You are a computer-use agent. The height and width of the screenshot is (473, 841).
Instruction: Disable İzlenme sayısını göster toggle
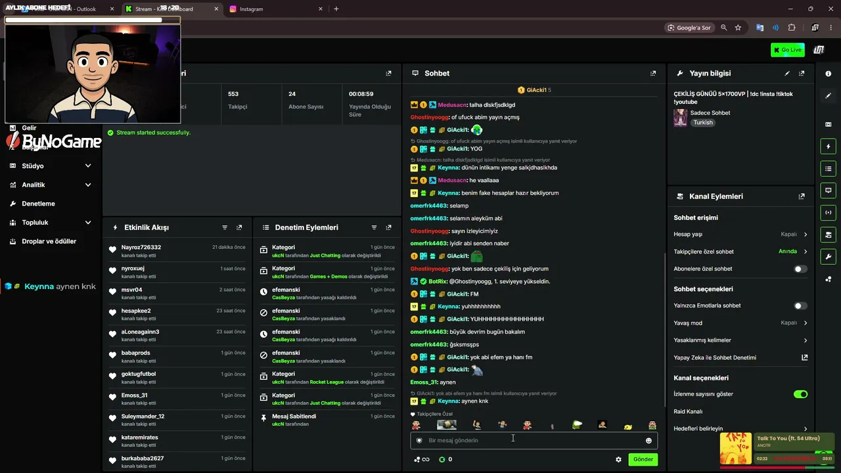coord(800,394)
